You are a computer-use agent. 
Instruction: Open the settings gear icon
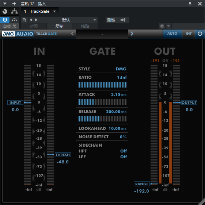(x=162, y=26)
